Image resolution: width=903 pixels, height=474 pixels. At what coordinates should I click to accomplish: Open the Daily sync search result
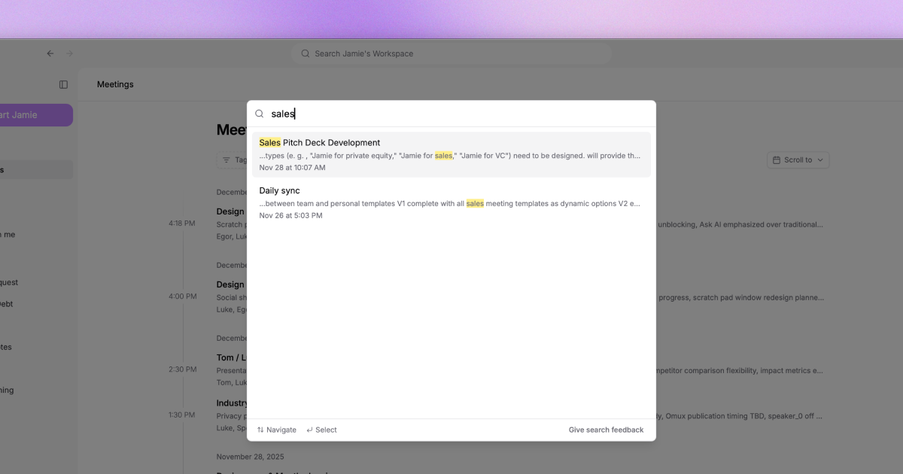(x=451, y=202)
